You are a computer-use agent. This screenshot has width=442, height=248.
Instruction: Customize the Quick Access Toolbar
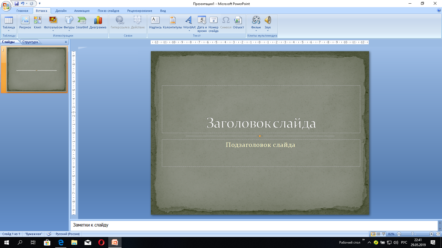tap(39, 3)
